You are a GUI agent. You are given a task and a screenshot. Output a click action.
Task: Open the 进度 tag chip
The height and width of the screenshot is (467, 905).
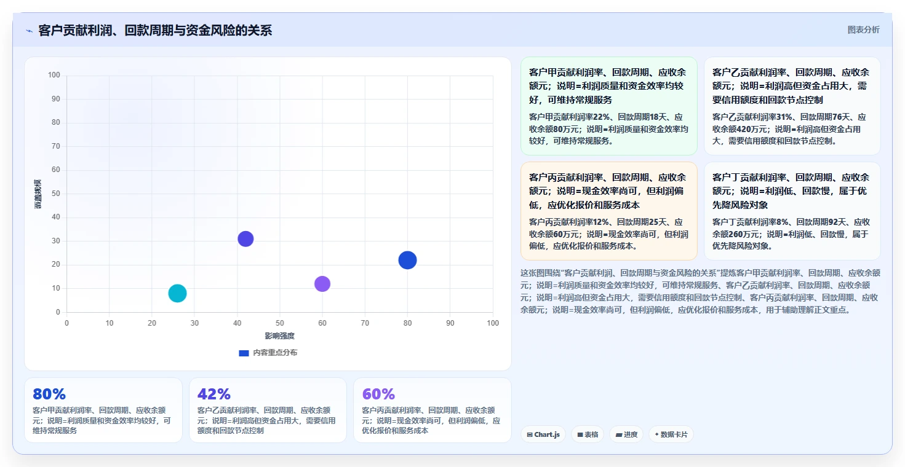click(x=626, y=434)
